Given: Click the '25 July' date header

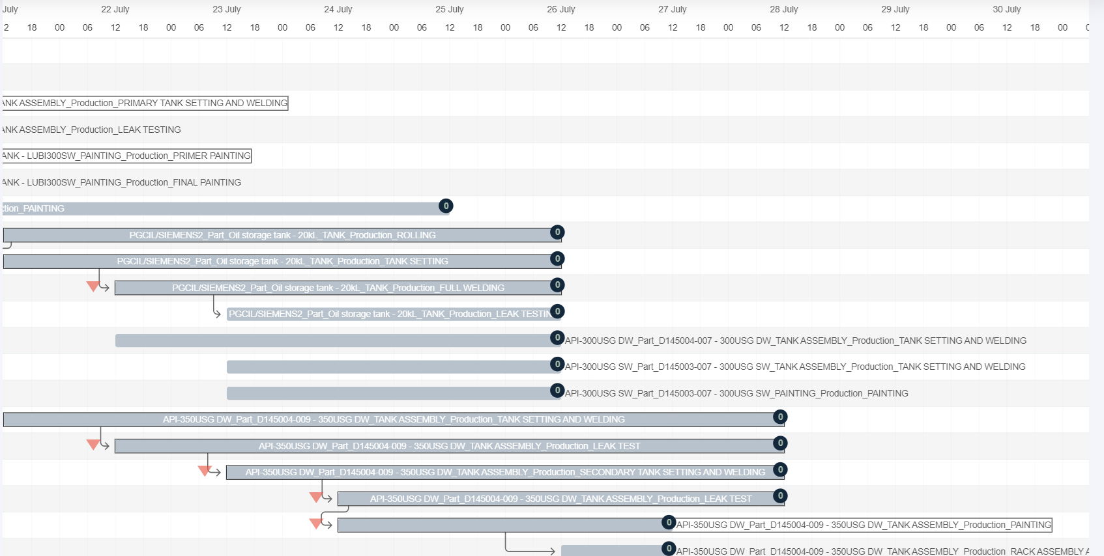Looking at the screenshot, I should point(450,9).
